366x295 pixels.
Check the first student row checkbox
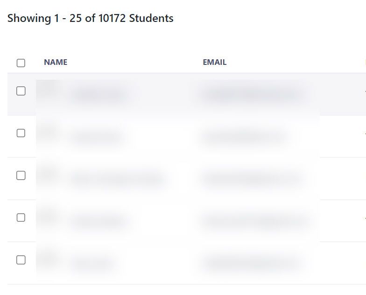(21, 91)
